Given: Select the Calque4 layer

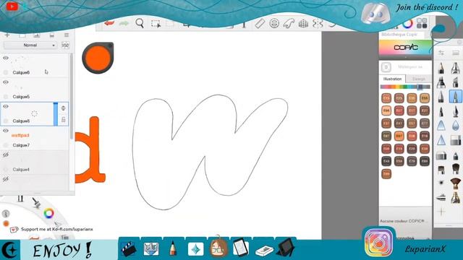Looking at the screenshot, I should [x=35, y=162].
